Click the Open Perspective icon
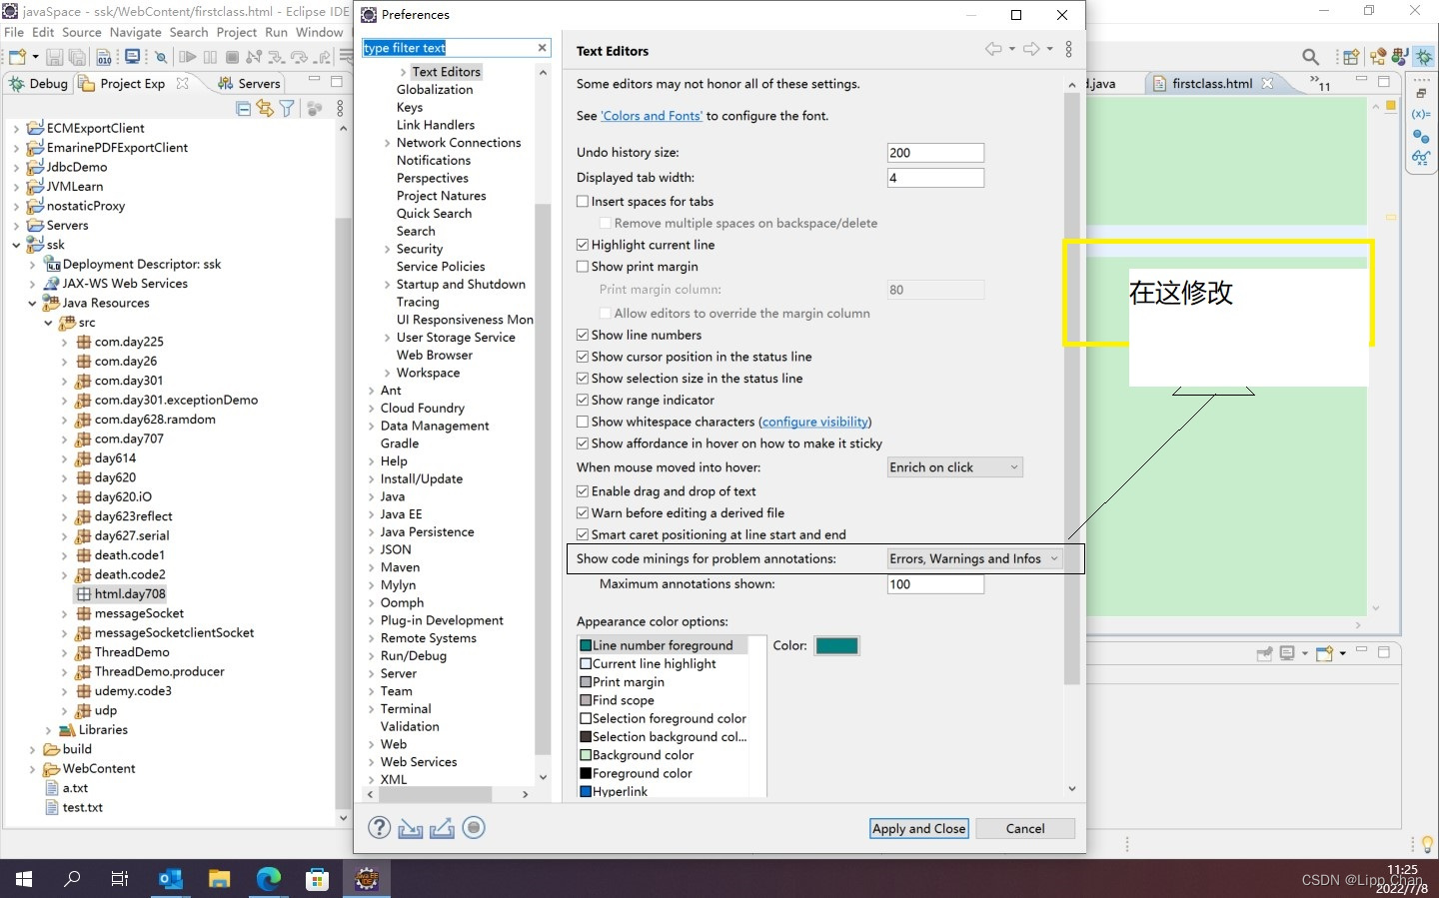Screen dimensions: 1439x898 (1351, 57)
